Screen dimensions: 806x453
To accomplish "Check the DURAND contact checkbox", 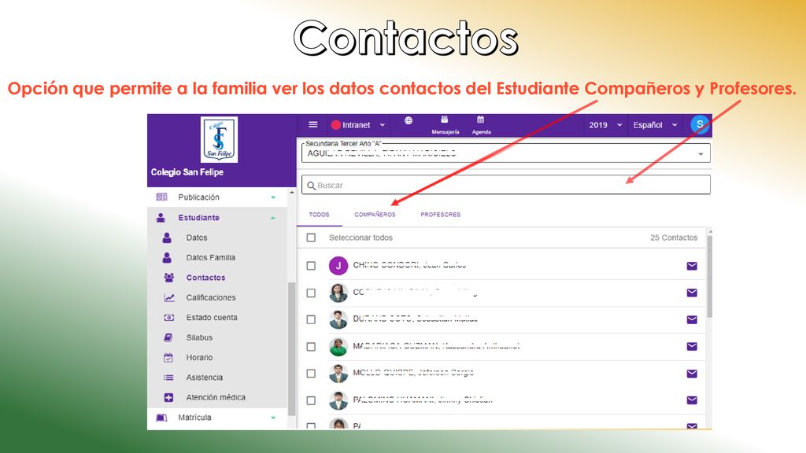I will click(x=311, y=319).
